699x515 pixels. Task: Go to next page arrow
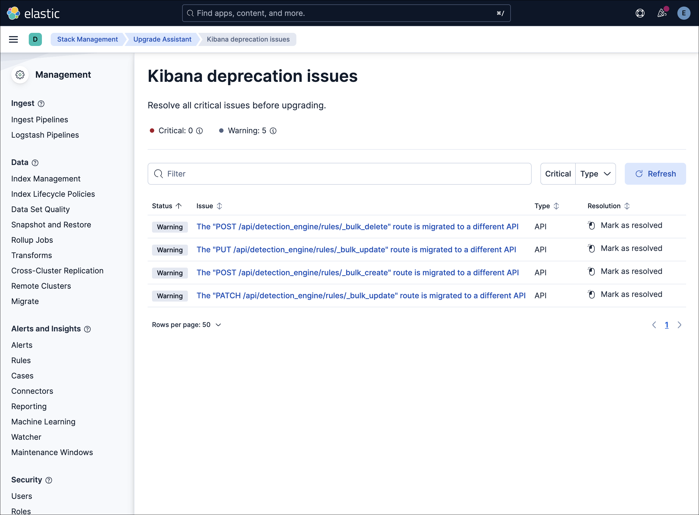679,325
